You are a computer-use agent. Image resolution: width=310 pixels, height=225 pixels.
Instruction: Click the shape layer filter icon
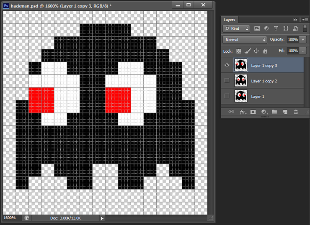[286, 28]
